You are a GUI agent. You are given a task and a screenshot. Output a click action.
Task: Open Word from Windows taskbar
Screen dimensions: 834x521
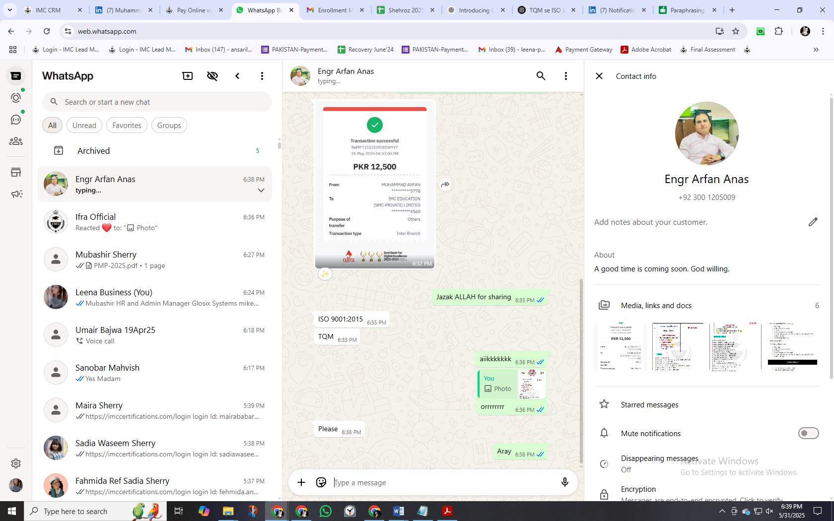coord(398,511)
